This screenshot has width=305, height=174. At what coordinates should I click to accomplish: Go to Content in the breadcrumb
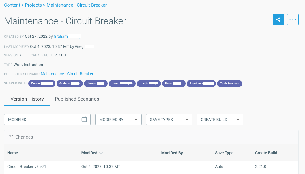[x=12, y=5]
